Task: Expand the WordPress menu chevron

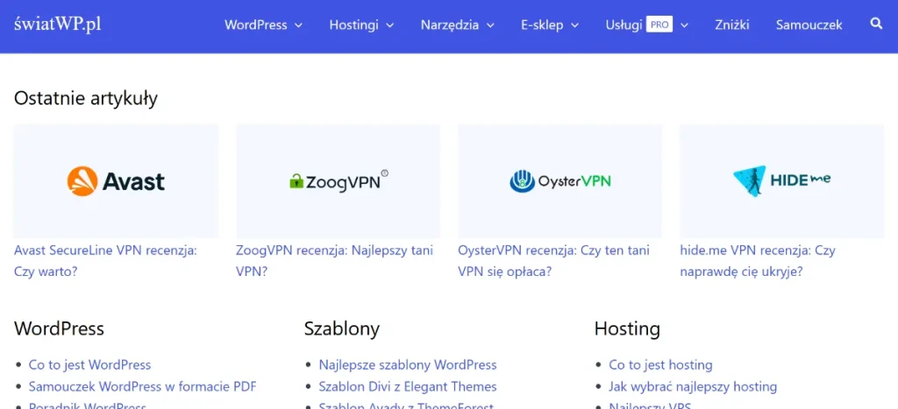Action: [x=298, y=25]
